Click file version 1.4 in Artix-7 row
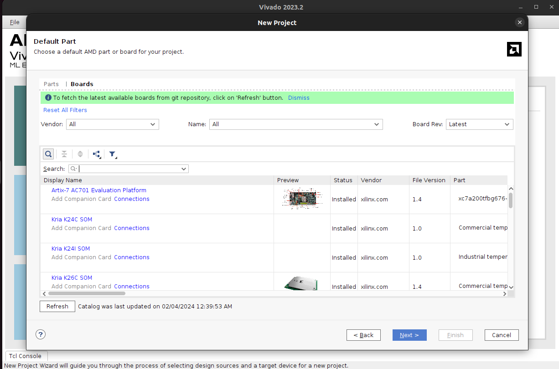The width and height of the screenshot is (559, 369). 417,199
